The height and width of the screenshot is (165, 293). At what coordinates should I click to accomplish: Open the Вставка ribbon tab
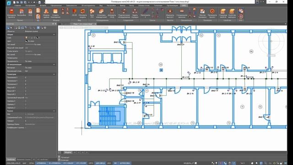point(43,5)
